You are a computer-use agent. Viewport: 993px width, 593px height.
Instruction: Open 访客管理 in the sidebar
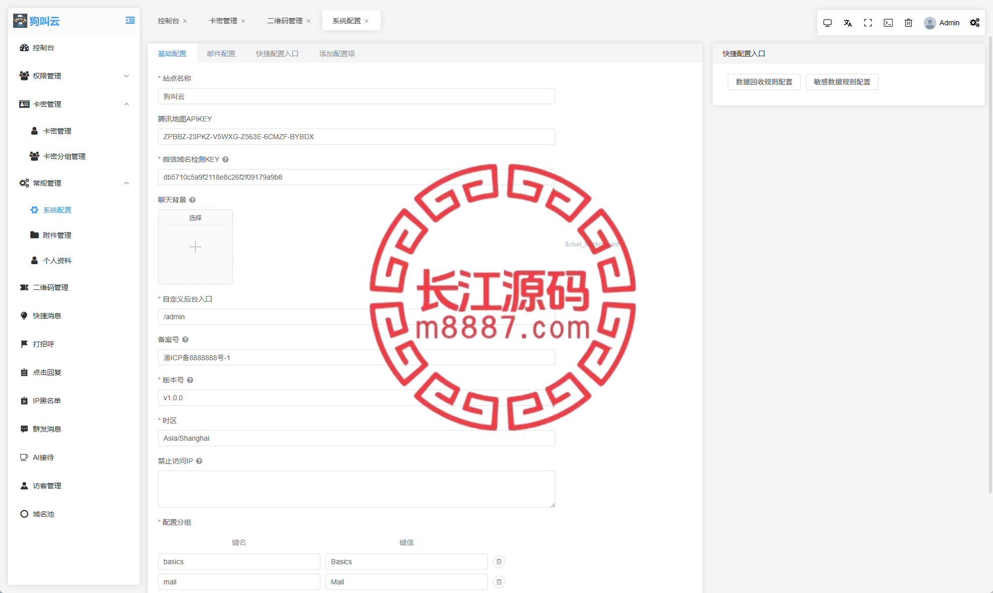click(74, 486)
